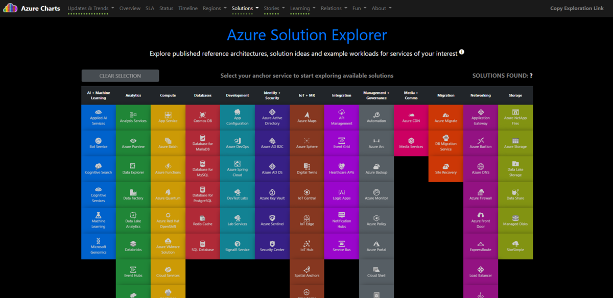Screen dimensions: 613x298
Task: Select the Digital Twins tile
Action: point(307,169)
